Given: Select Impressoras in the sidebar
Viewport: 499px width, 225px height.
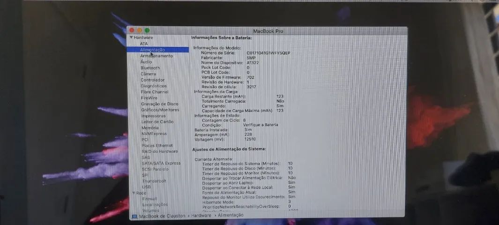Looking at the screenshot, I should coord(153,116).
